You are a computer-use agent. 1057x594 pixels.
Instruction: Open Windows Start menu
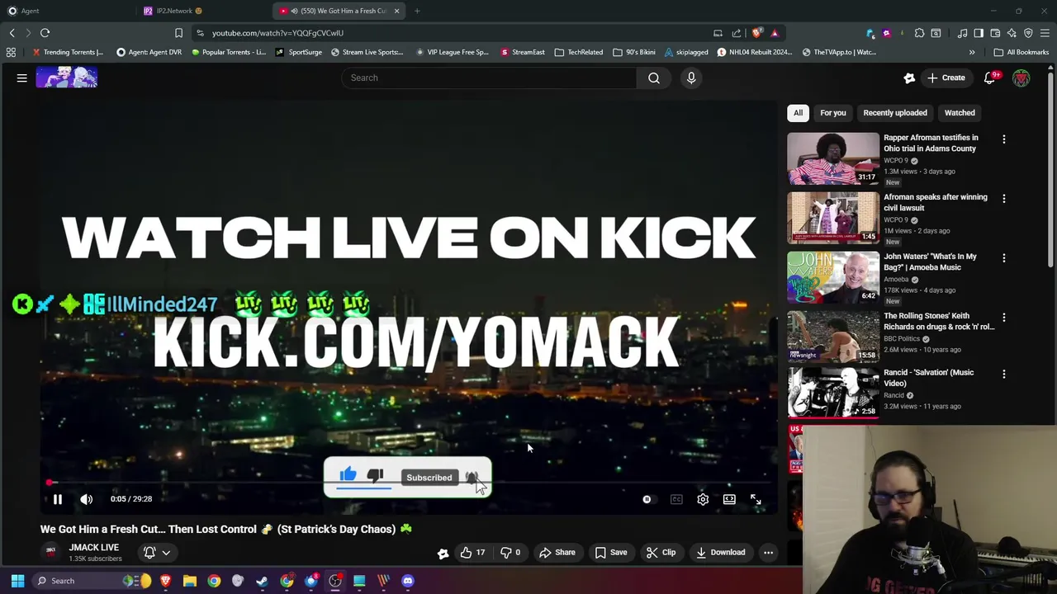click(17, 581)
